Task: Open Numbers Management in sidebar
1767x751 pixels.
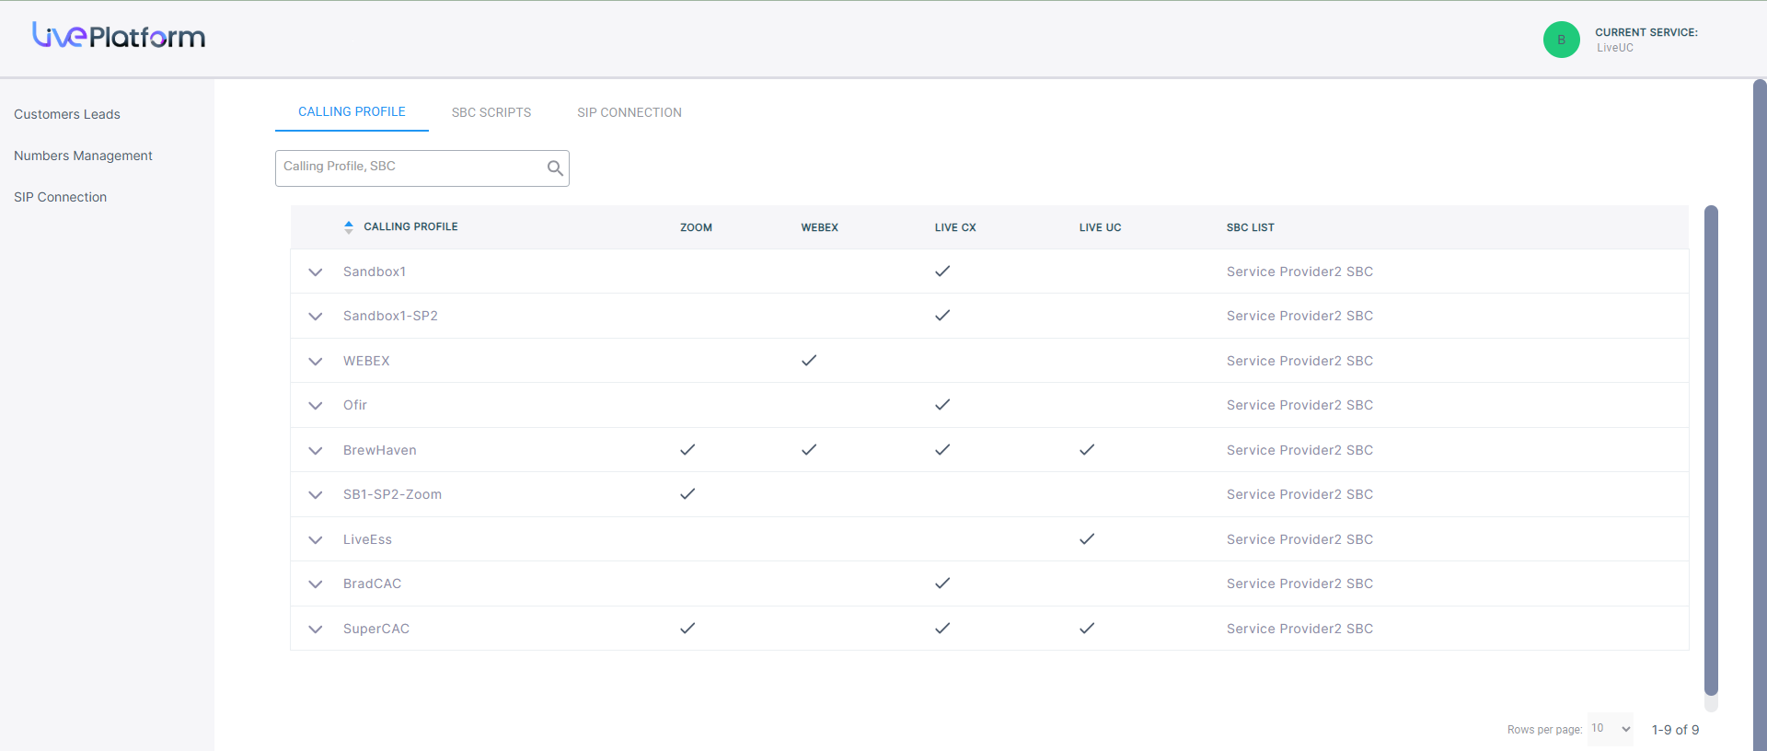Action: click(83, 156)
